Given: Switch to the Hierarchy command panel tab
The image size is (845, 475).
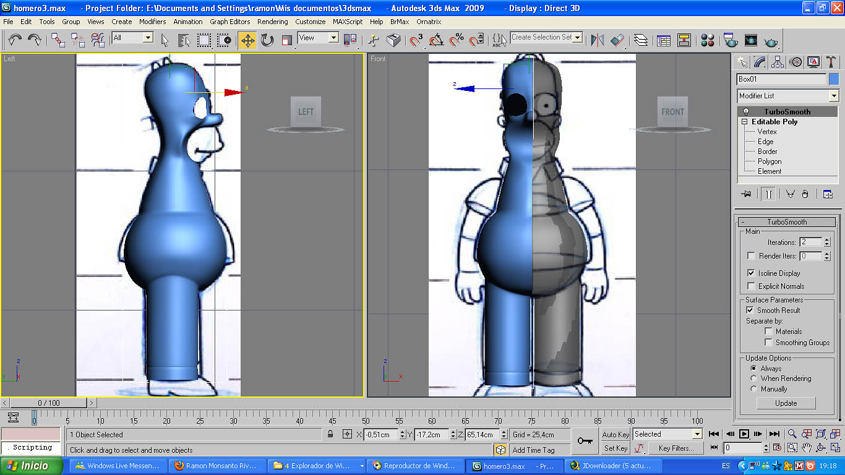Looking at the screenshot, I should click(778, 62).
